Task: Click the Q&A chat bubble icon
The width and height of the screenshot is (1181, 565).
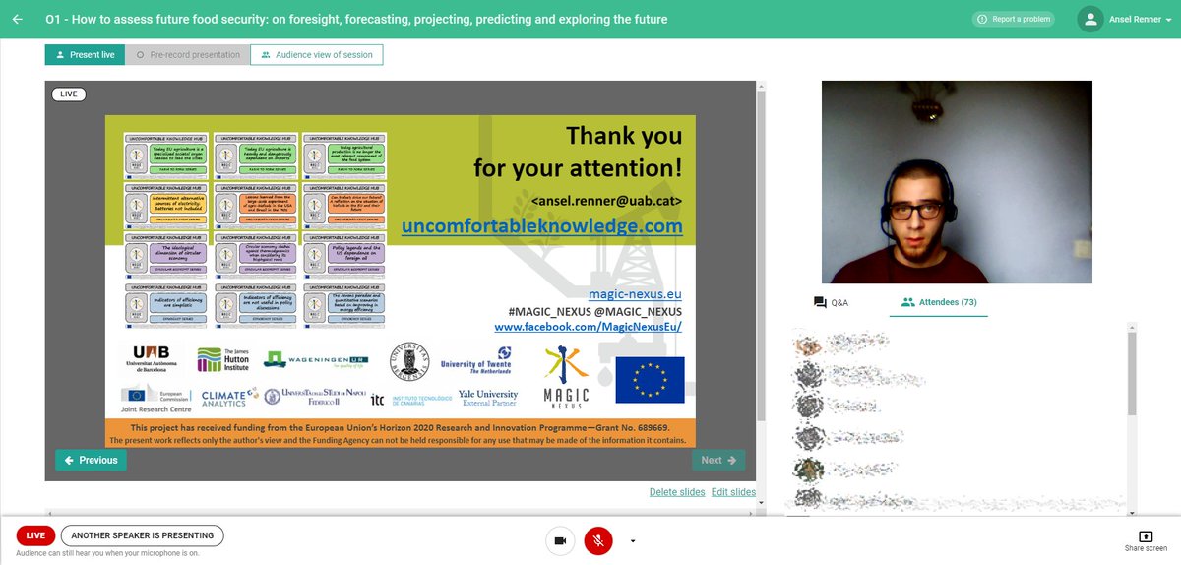Action: [x=820, y=303]
